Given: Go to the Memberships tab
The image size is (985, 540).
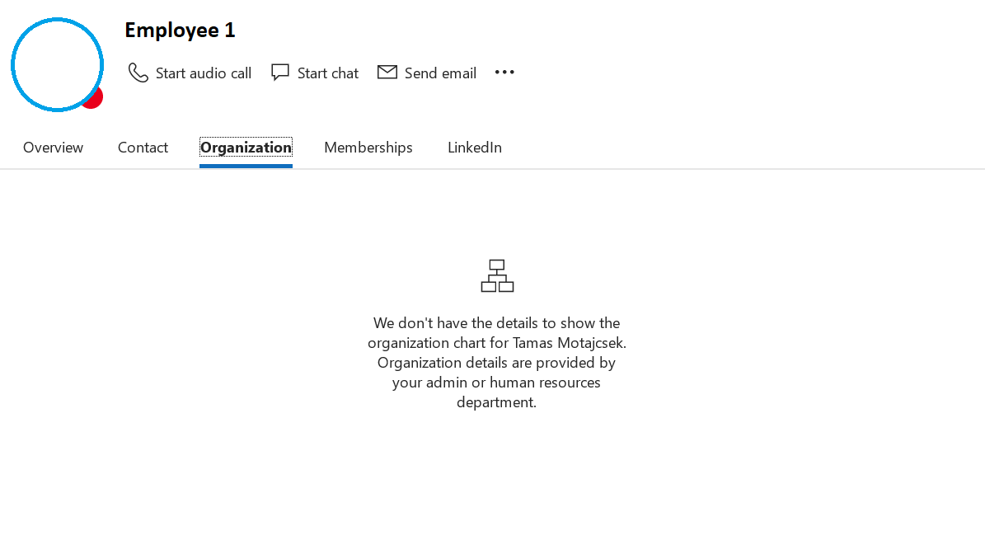Looking at the screenshot, I should coord(368,147).
